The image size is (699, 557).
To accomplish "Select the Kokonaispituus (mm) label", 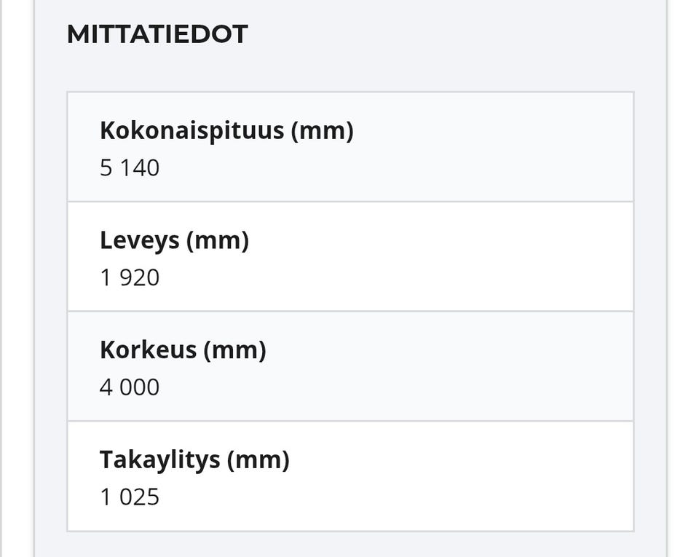I will pyautogui.click(x=226, y=131).
